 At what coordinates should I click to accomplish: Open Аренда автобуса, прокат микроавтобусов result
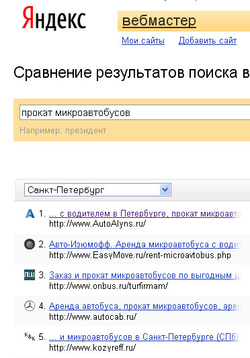click(145, 306)
